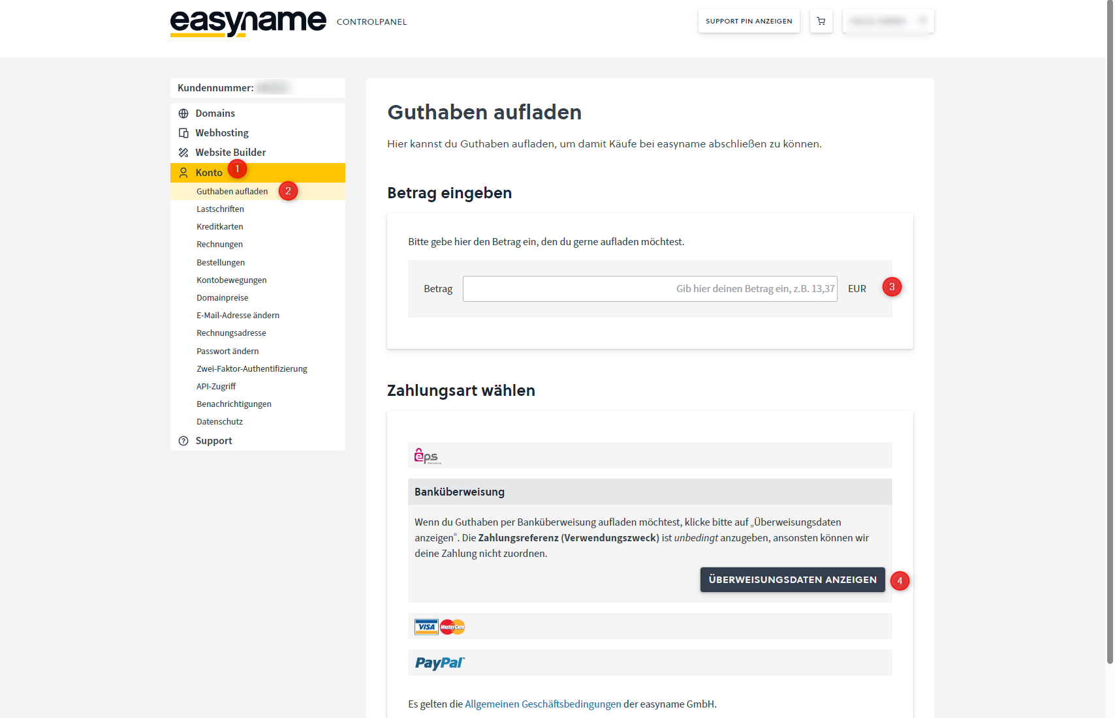The height and width of the screenshot is (718, 1115).
Task: Click the Webhosting icon in sidebar
Action: pyautogui.click(x=183, y=133)
